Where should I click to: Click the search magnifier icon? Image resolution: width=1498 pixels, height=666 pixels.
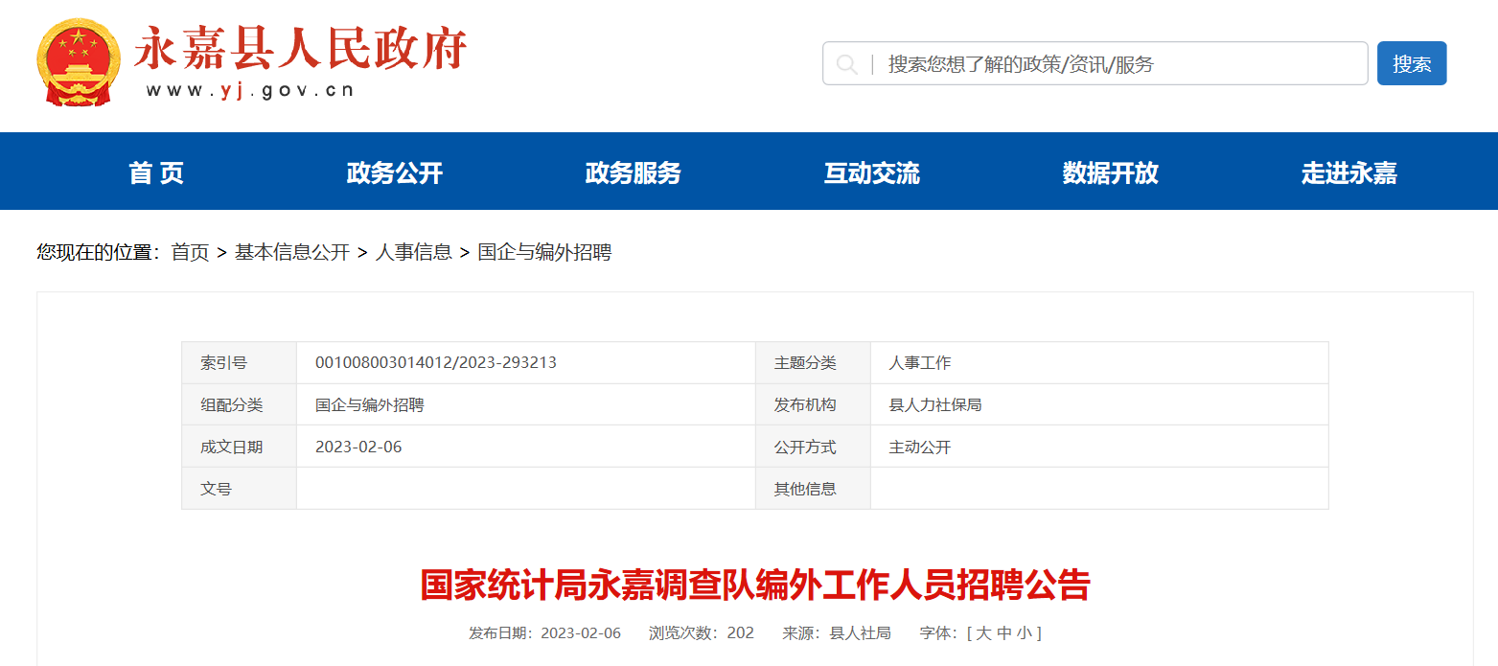(x=846, y=64)
